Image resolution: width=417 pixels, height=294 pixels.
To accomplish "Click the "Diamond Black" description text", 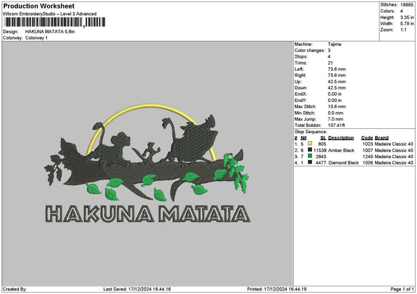I will 343,163.
